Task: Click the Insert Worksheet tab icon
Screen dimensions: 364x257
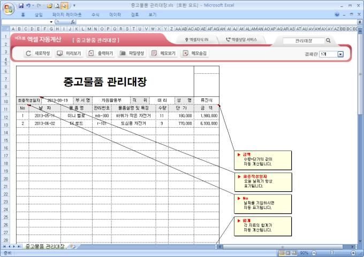Action: click(73, 246)
